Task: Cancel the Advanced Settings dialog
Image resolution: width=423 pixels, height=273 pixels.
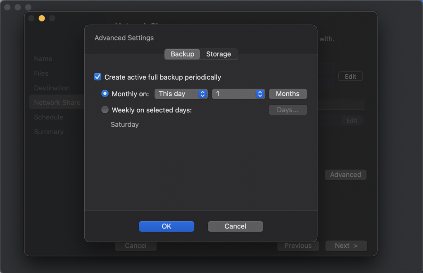Action: click(235, 226)
